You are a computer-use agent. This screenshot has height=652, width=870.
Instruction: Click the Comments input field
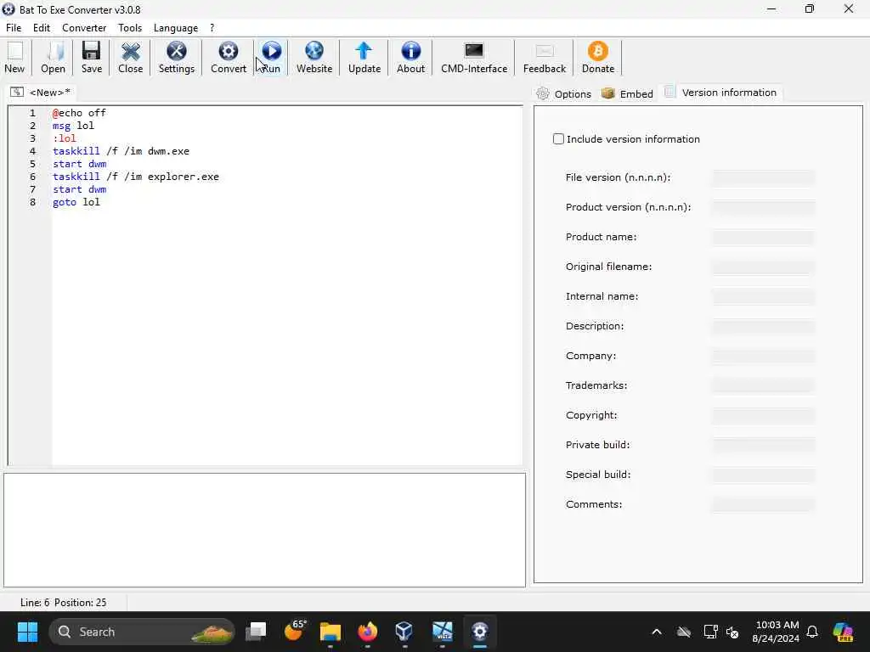[x=763, y=504]
